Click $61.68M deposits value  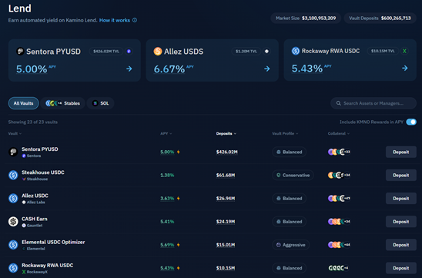pos(226,176)
